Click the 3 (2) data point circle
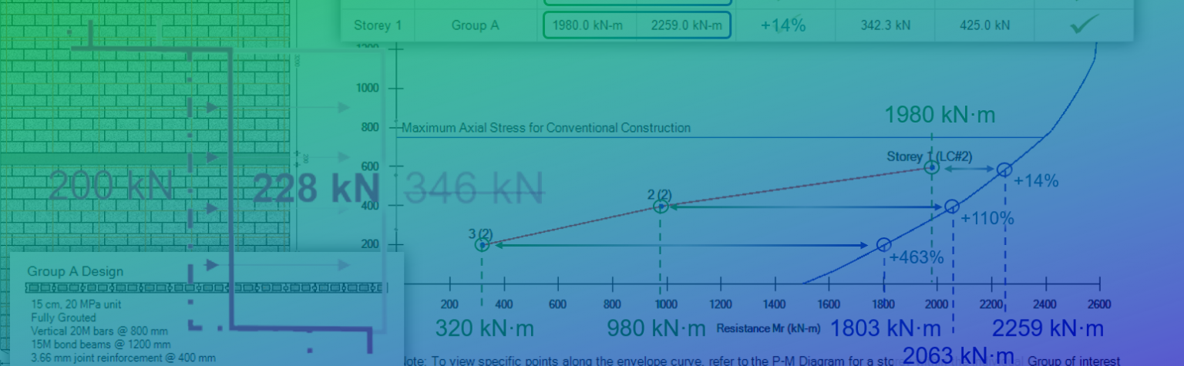This screenshot has height=366, width=1184. [482, 245]
